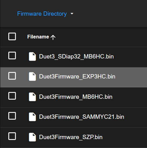The width and height of the screenshot is (147, 148).
Task: Sort by the Filename column header
Action: [38, 37]
